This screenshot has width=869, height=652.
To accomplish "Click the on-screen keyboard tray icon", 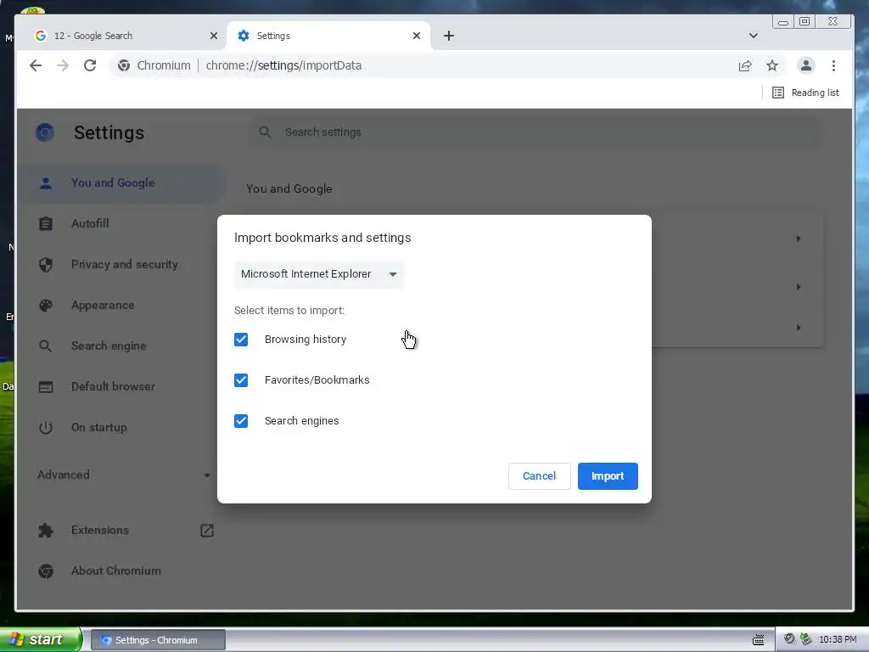I will click(758, 640).
